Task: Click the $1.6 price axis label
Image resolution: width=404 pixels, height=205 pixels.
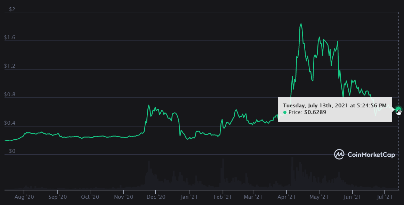Action: [x=10, y=38]
